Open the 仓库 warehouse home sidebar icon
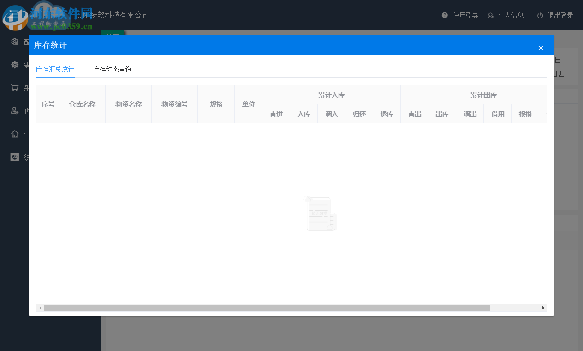Image resolution: width=583 pixels, height=351 pixels. pyautogui.click(x=14, y=134)
